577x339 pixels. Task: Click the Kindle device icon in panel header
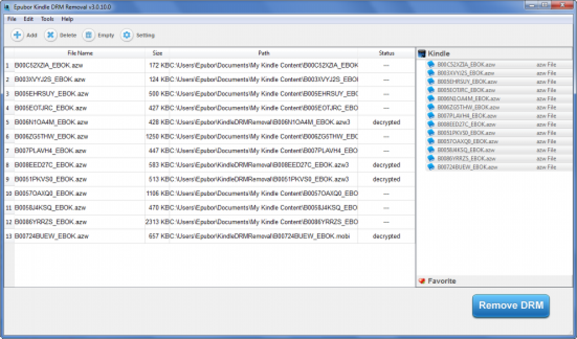[x=421, y=54]
